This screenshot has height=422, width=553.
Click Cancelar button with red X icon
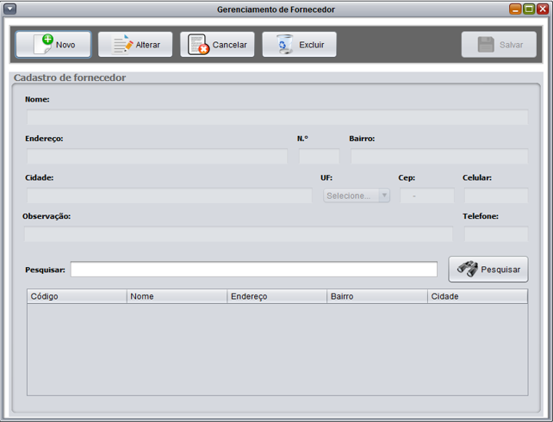coord(217,45)
